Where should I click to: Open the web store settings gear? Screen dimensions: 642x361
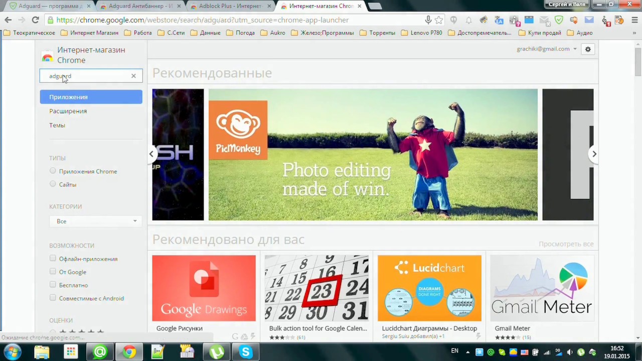588,49
